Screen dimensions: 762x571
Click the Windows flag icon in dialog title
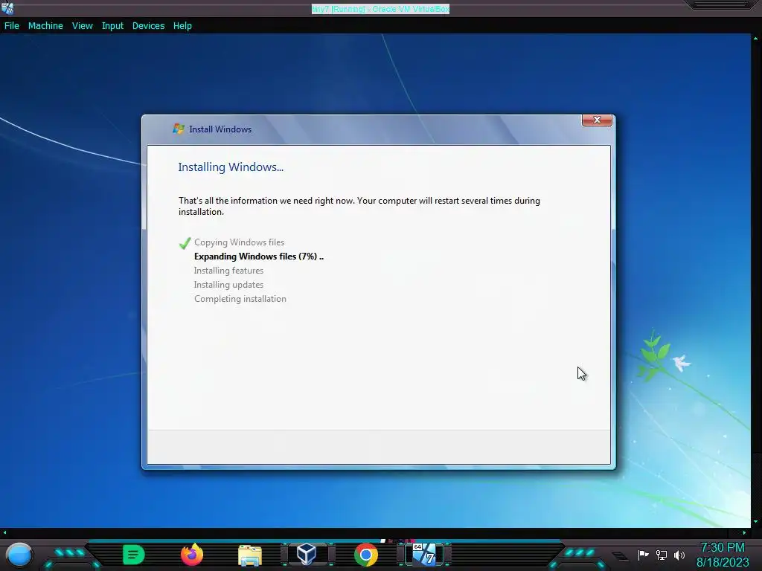click(x=179, y=129)
